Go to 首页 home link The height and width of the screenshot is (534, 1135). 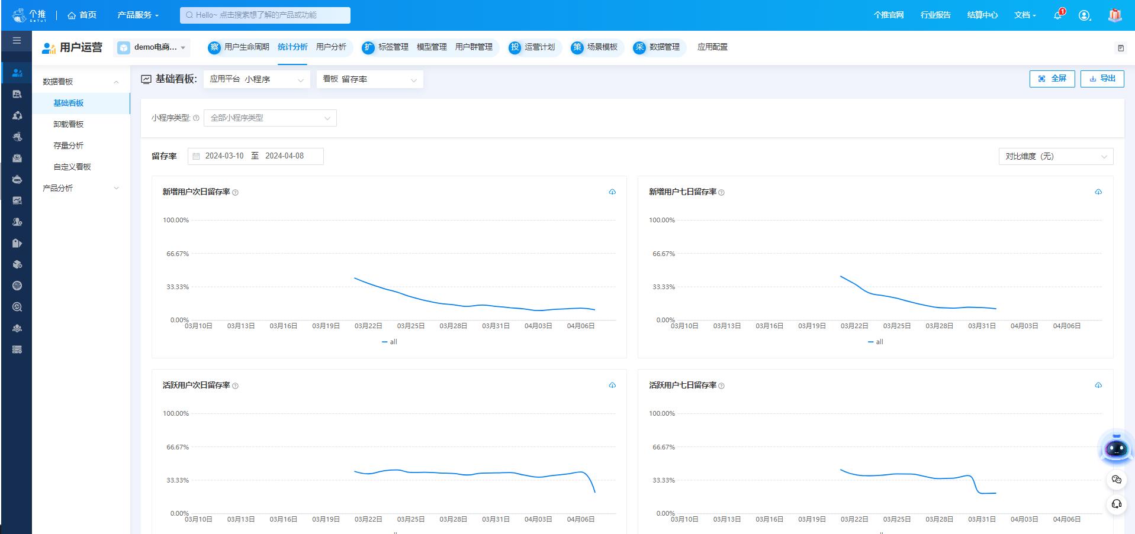pos(82,15)
